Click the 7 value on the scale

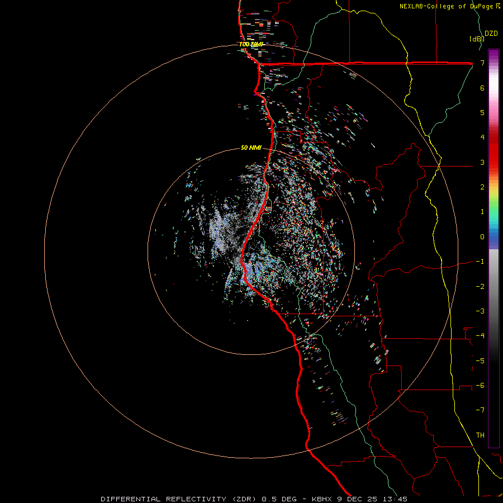click(482, 63)
